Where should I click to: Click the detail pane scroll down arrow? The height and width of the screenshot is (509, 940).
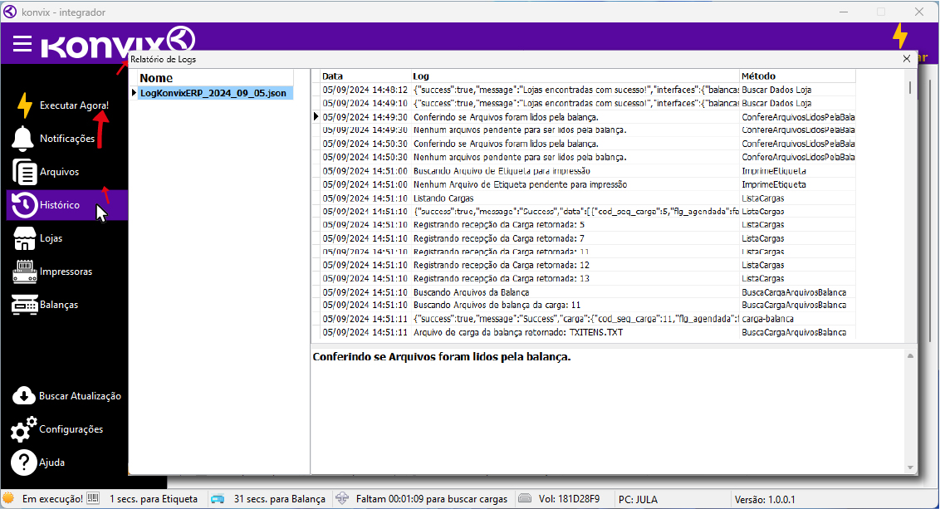pos(910,467)
